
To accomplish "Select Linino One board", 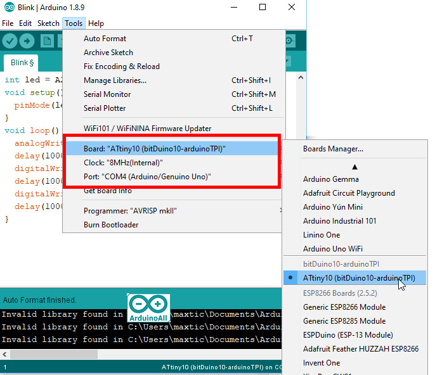I will (354, 235).
